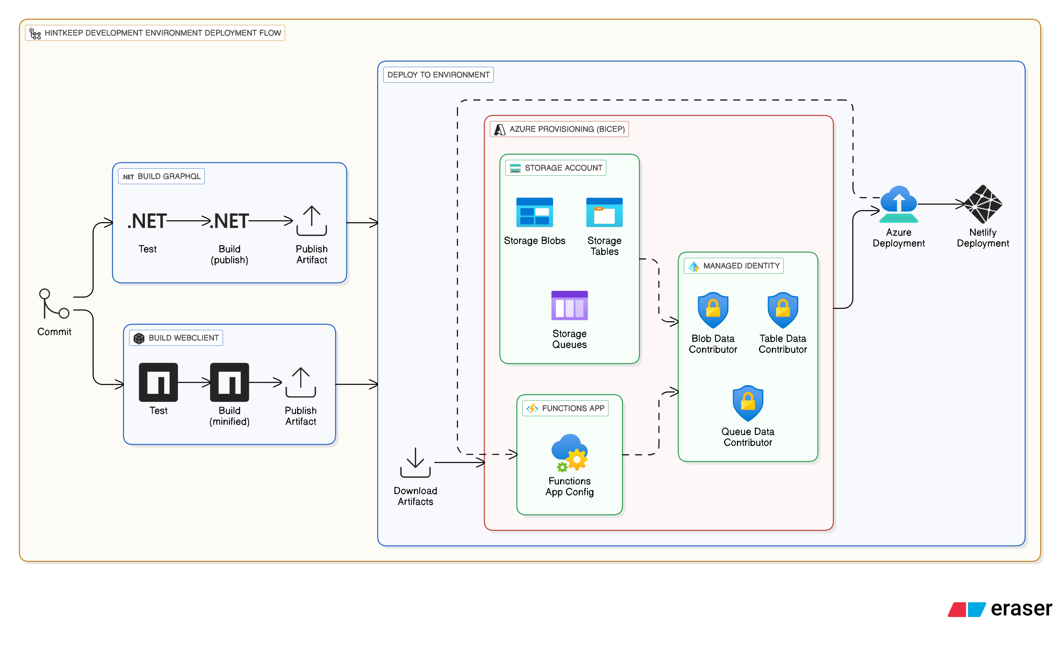This screenshot has height=662, width=1060.
Task: Click the Table Data Contributor shield icon
Action: tap(783, 310)
